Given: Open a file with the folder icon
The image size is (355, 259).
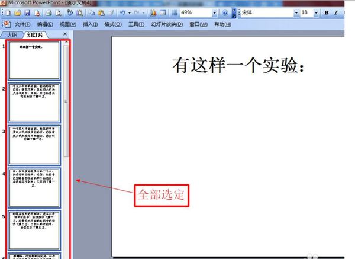Looking at the screenshot, I should click(18, 12).
